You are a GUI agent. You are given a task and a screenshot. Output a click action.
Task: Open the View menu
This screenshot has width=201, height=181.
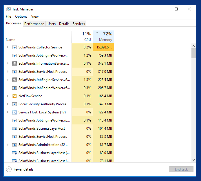[35, 17]
